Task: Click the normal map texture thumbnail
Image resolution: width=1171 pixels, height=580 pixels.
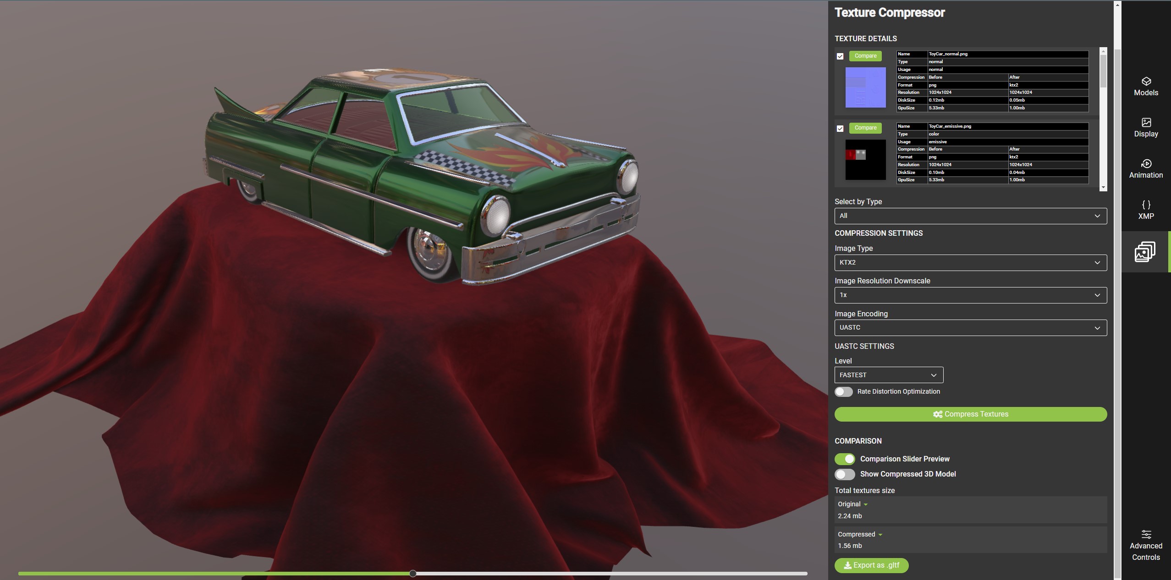Action: click(865, 87)
